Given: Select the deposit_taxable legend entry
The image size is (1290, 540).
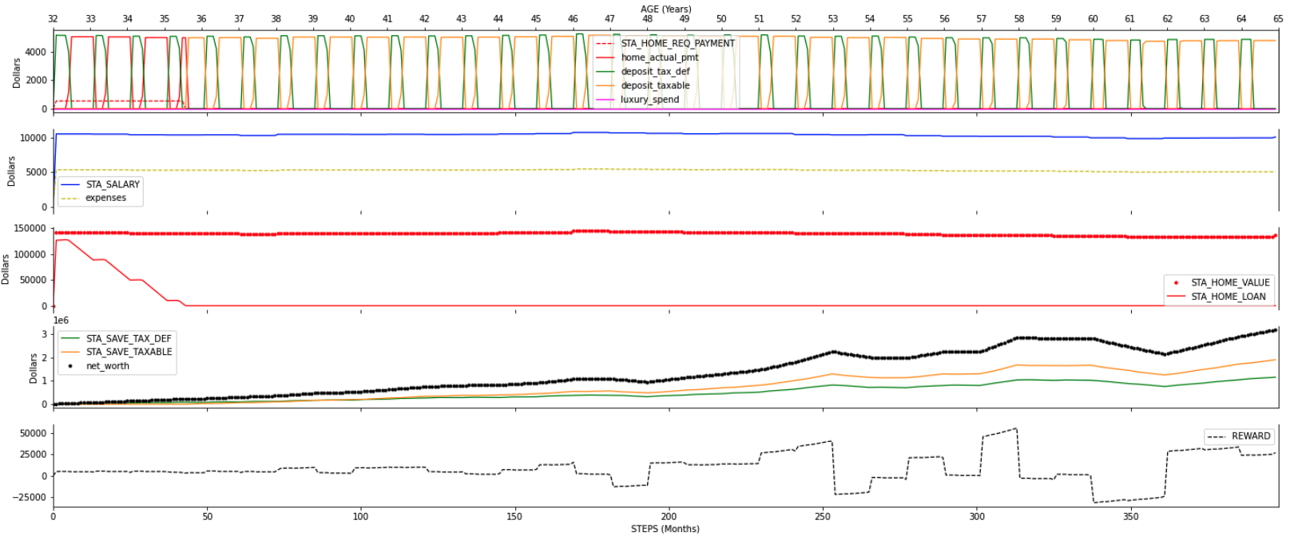Looking at the screenshot, I should 655,85.
